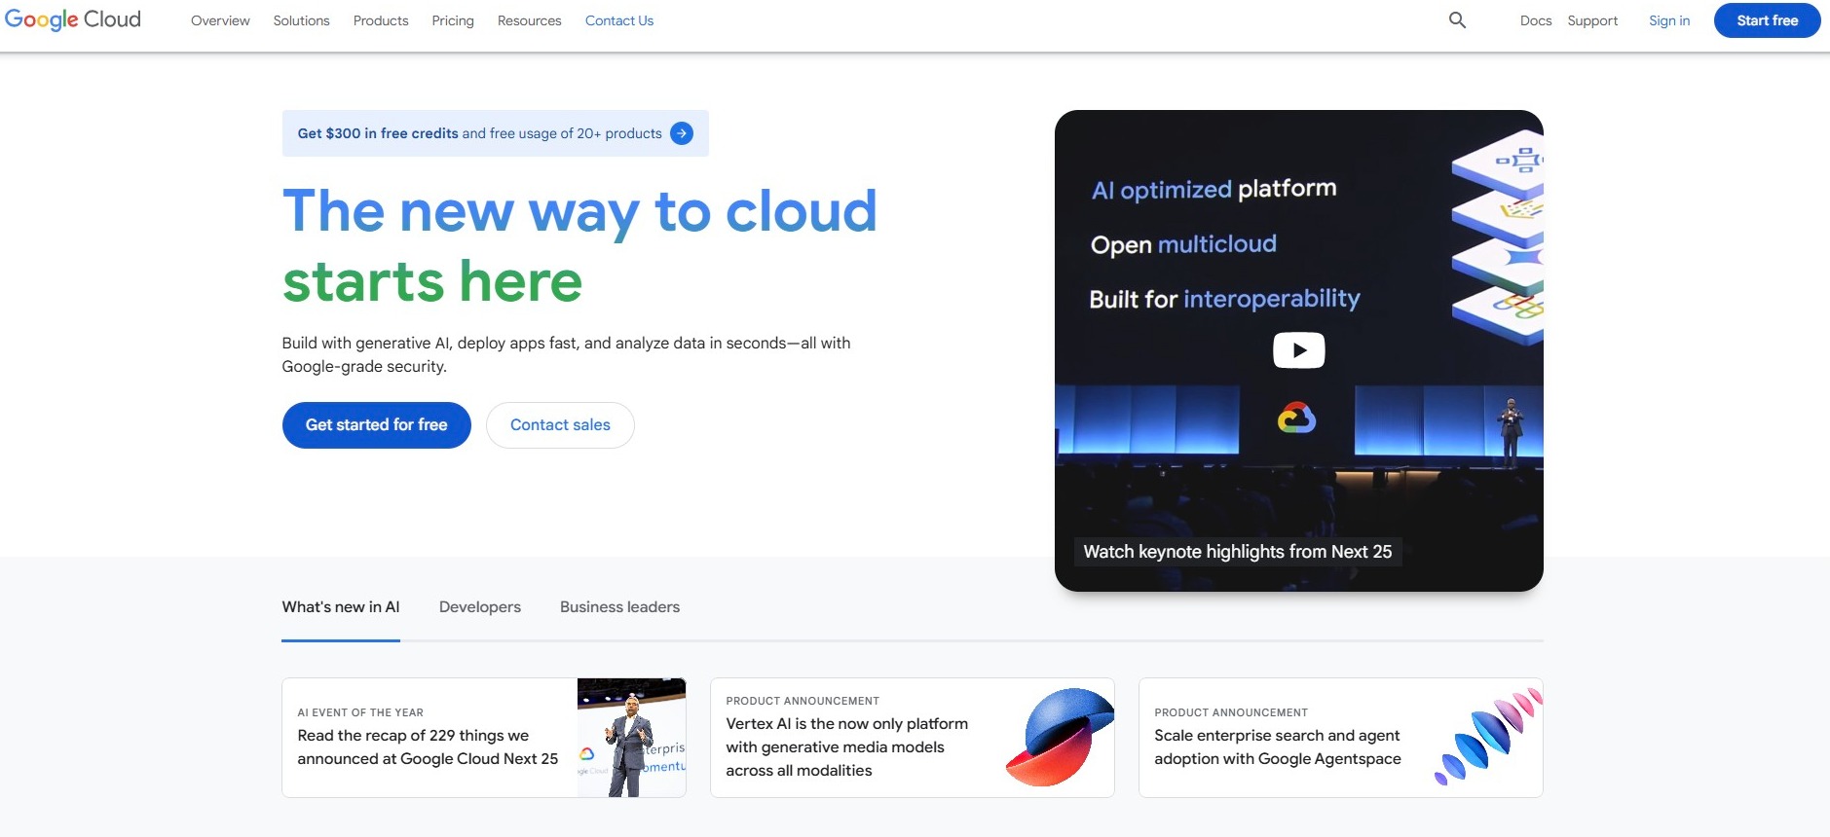Screen dimensions: 1830x837
Task: Open the search magnifier icon
Action: pos(1457,20)
